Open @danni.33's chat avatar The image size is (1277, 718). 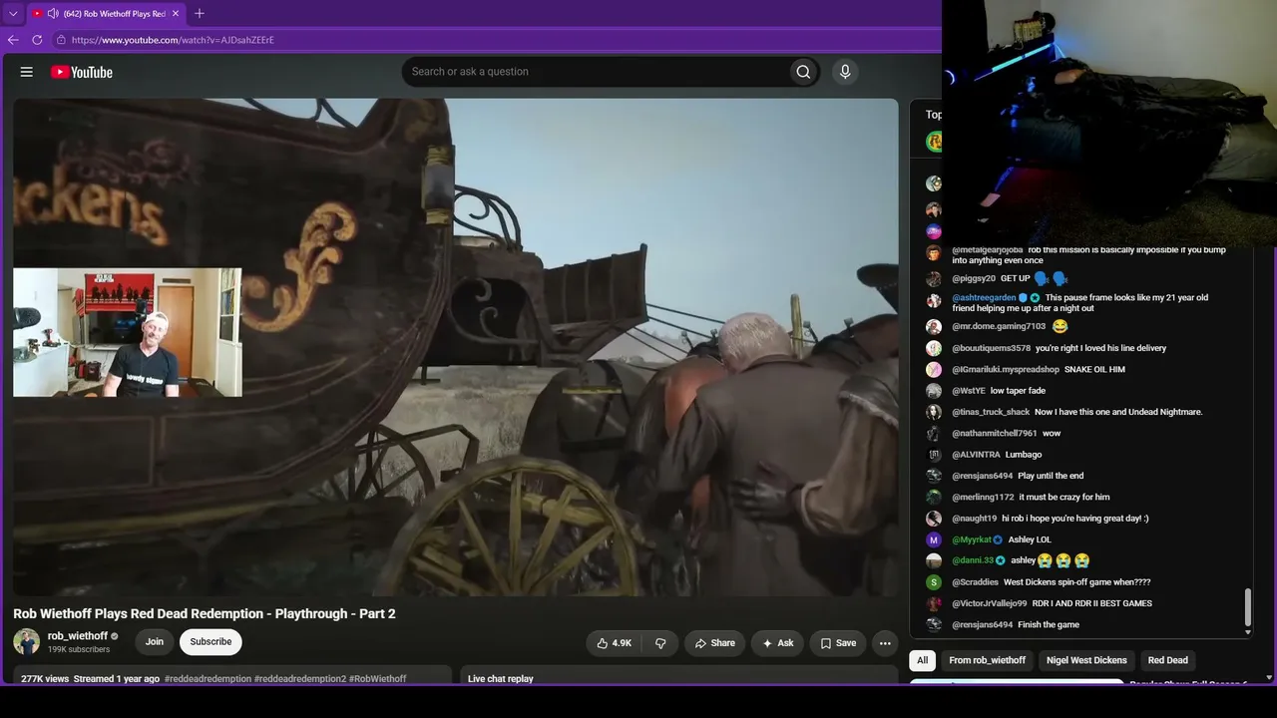pyautogui.click(x=934, y=560)
